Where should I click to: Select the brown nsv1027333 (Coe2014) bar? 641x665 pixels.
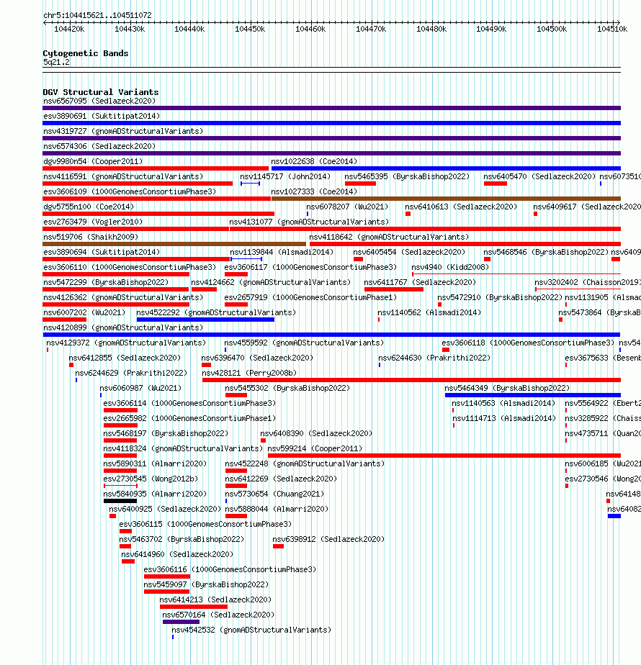(446, 199)
